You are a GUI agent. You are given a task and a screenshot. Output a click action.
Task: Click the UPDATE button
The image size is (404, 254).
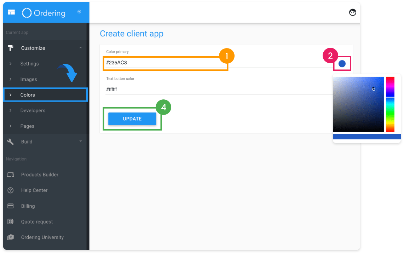(x=132, y=119)
